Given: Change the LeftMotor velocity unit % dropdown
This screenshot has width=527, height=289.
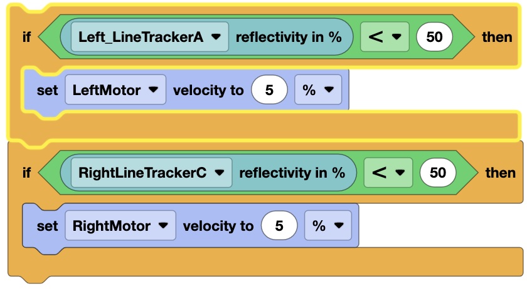Looking at the screenshot, I should click(318, 90).
